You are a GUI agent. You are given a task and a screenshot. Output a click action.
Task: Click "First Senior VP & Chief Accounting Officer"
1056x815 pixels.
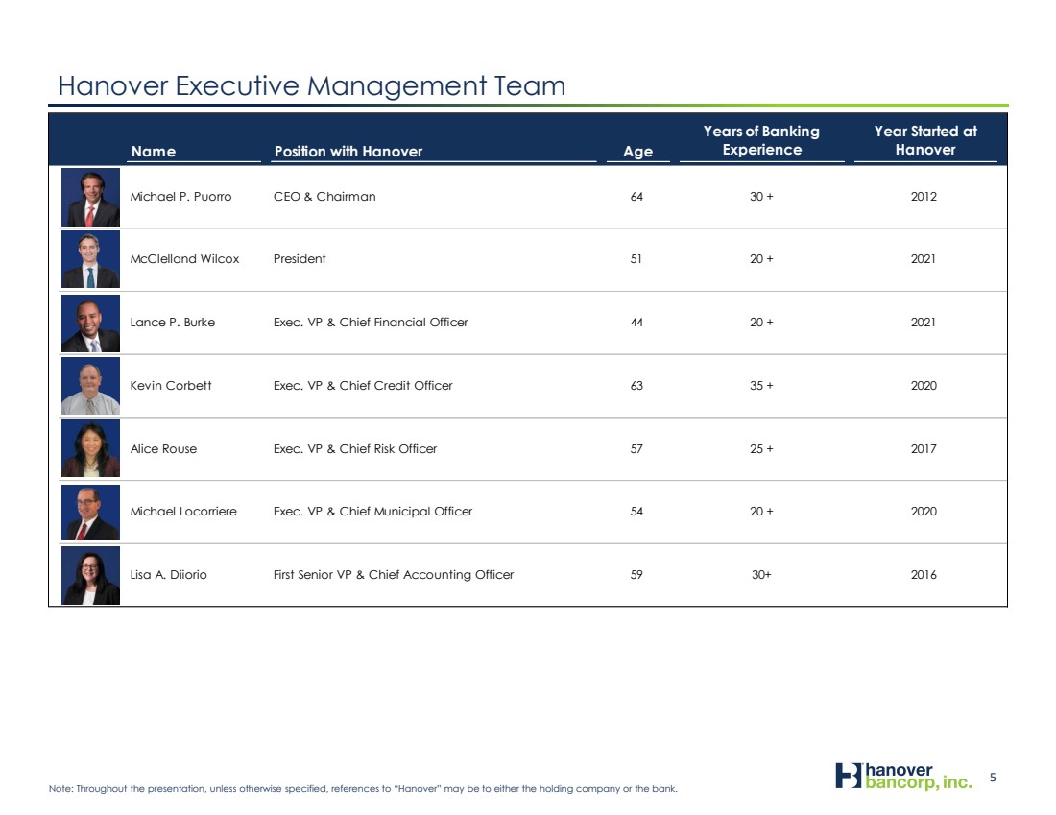click(x=394, y=575)
